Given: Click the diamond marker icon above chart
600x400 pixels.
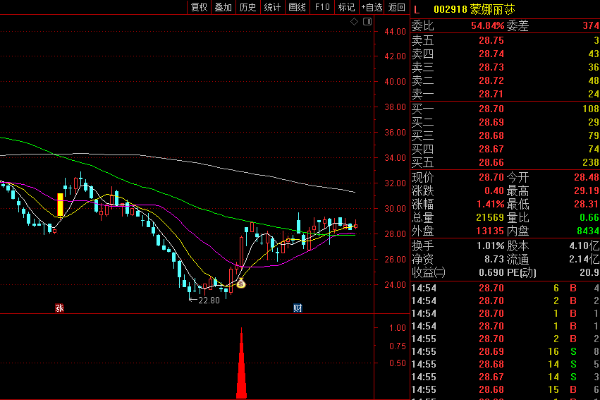Looking at the screenshot, I should 355,21.
